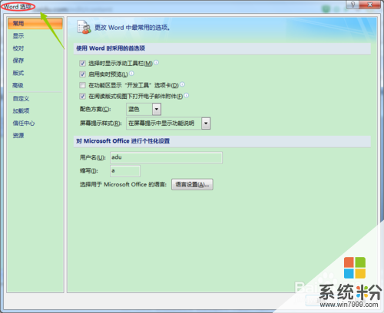Toggle 选择时显示浮动工具栏 checkbox

(x=82, y=63)
